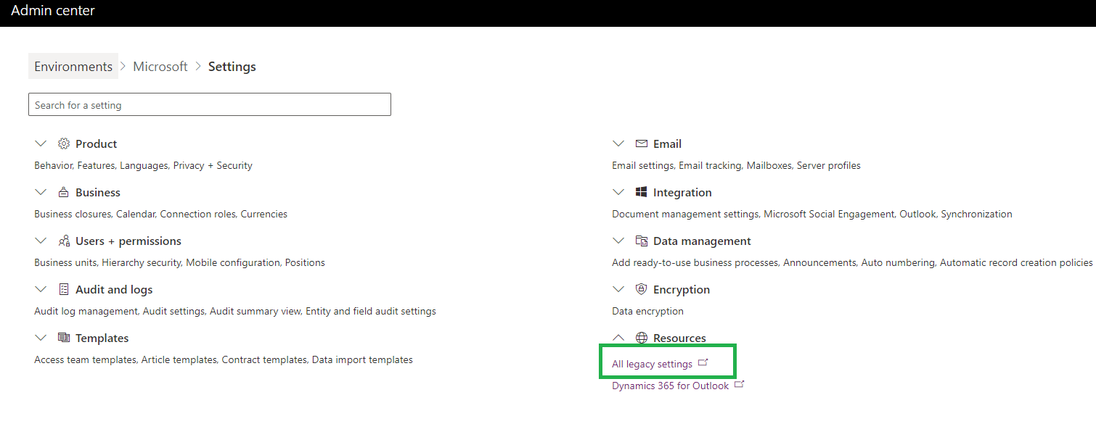Click the Email envelope icon
Screen dimensions: 1096x437
pyautogui.click(x=641, y=143)
